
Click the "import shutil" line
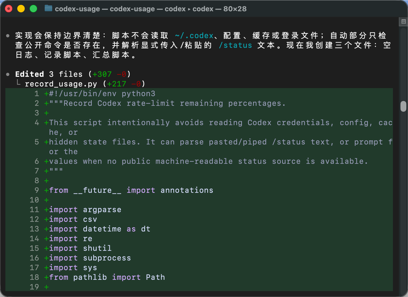(80, 248)
